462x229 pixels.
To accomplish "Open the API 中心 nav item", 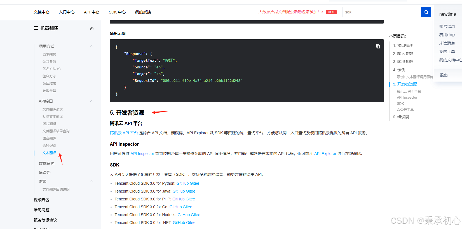I will (x=92, y=12).
